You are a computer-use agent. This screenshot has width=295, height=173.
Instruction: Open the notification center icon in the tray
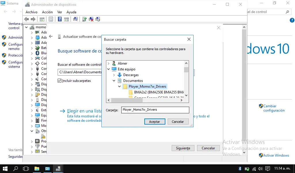point(268,169)
